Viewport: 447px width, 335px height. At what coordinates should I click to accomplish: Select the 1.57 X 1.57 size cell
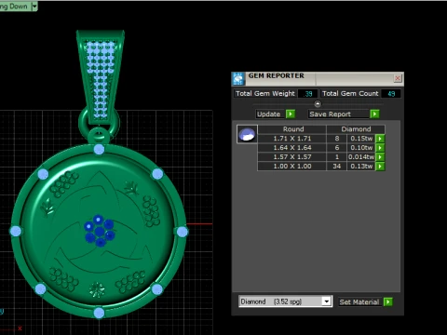292,157
